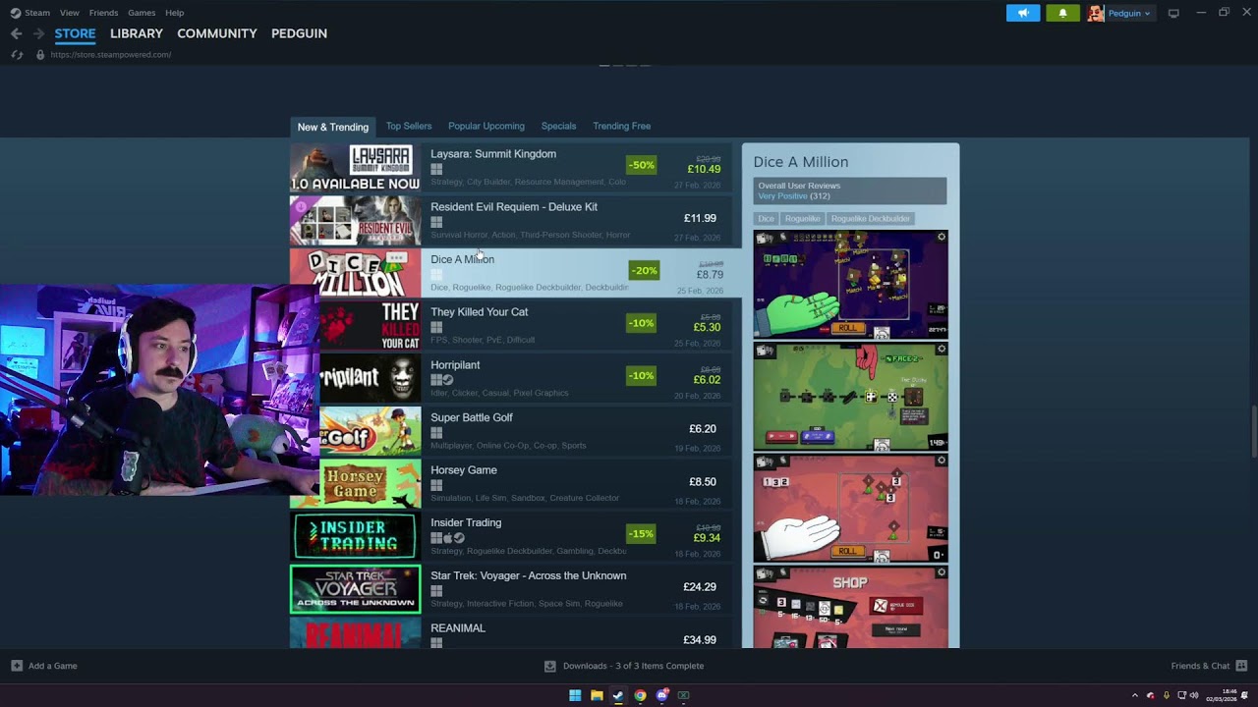This screenshot has height=707, width=1258.
Task: Click the padlock icon beside the URL
Action: point(40,55)
